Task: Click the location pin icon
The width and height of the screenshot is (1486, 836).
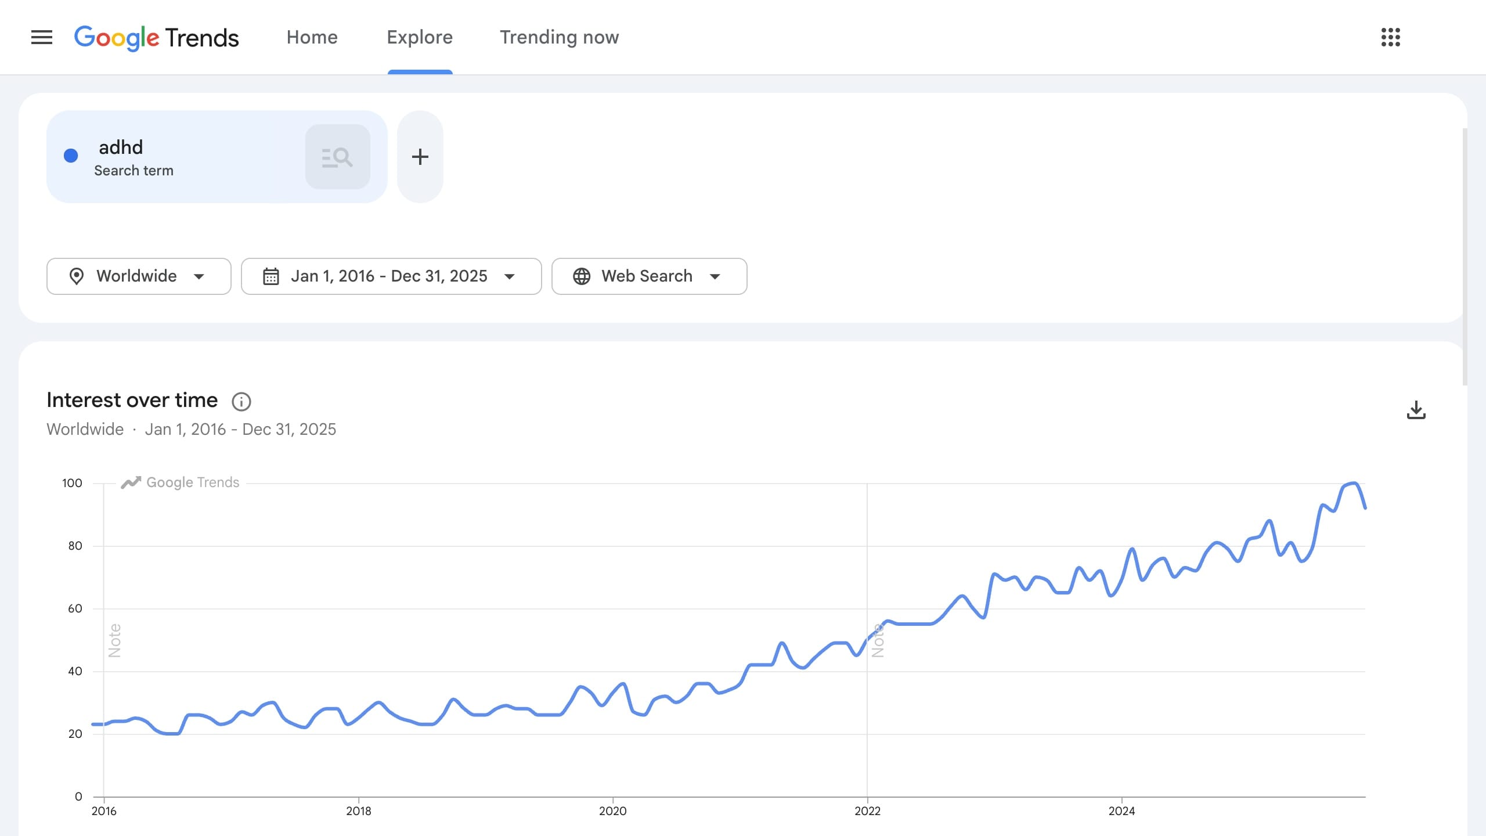Action: [76, 276]
